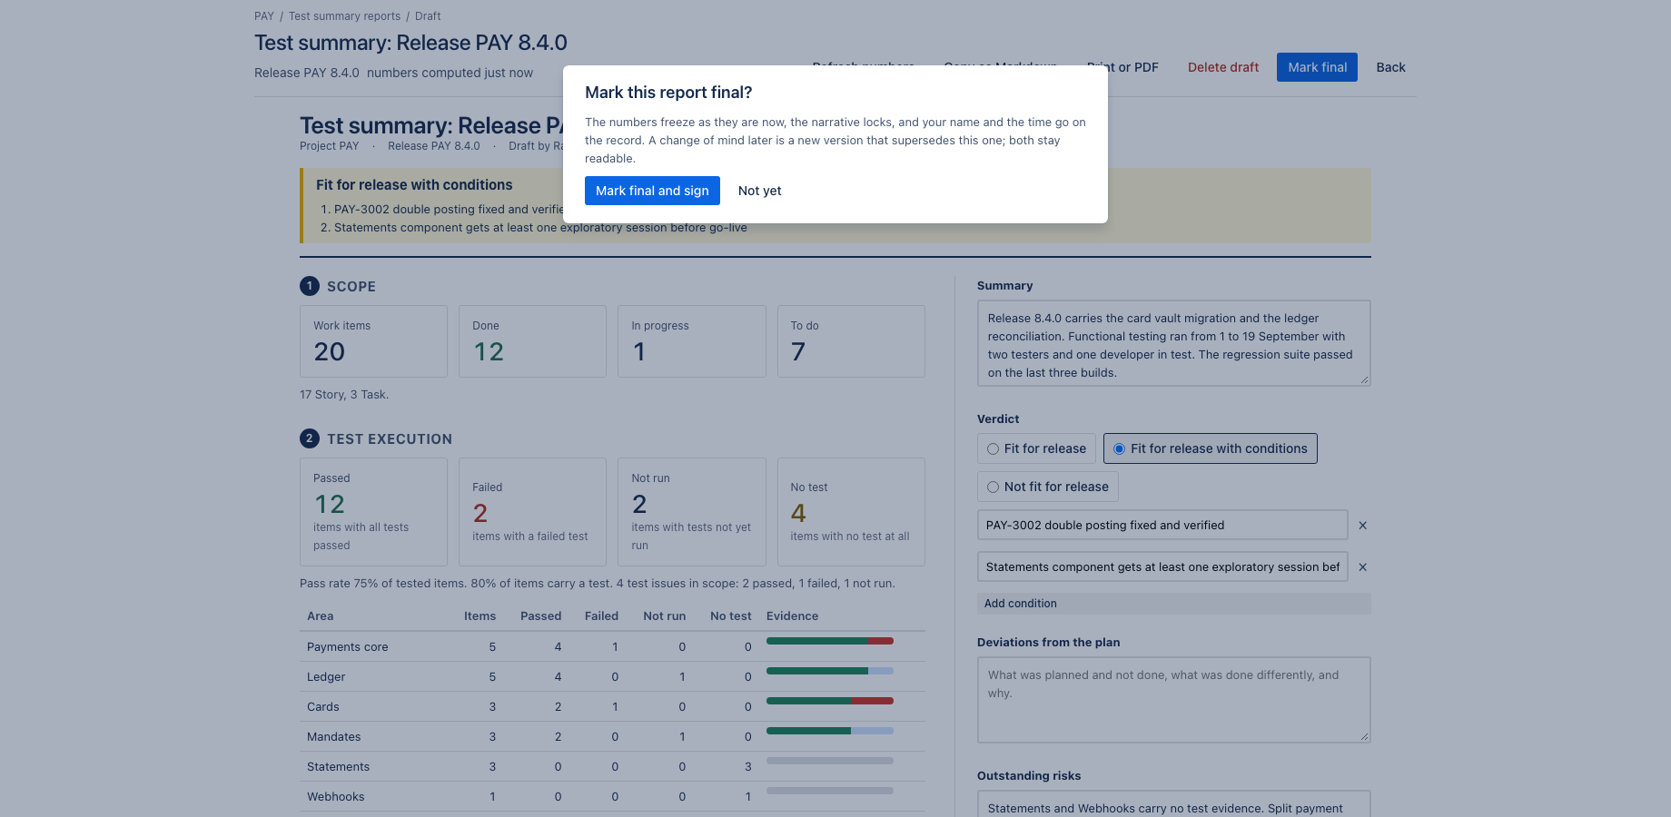
Task: Click the No test 4 card
Action: (x=851, y=512)
